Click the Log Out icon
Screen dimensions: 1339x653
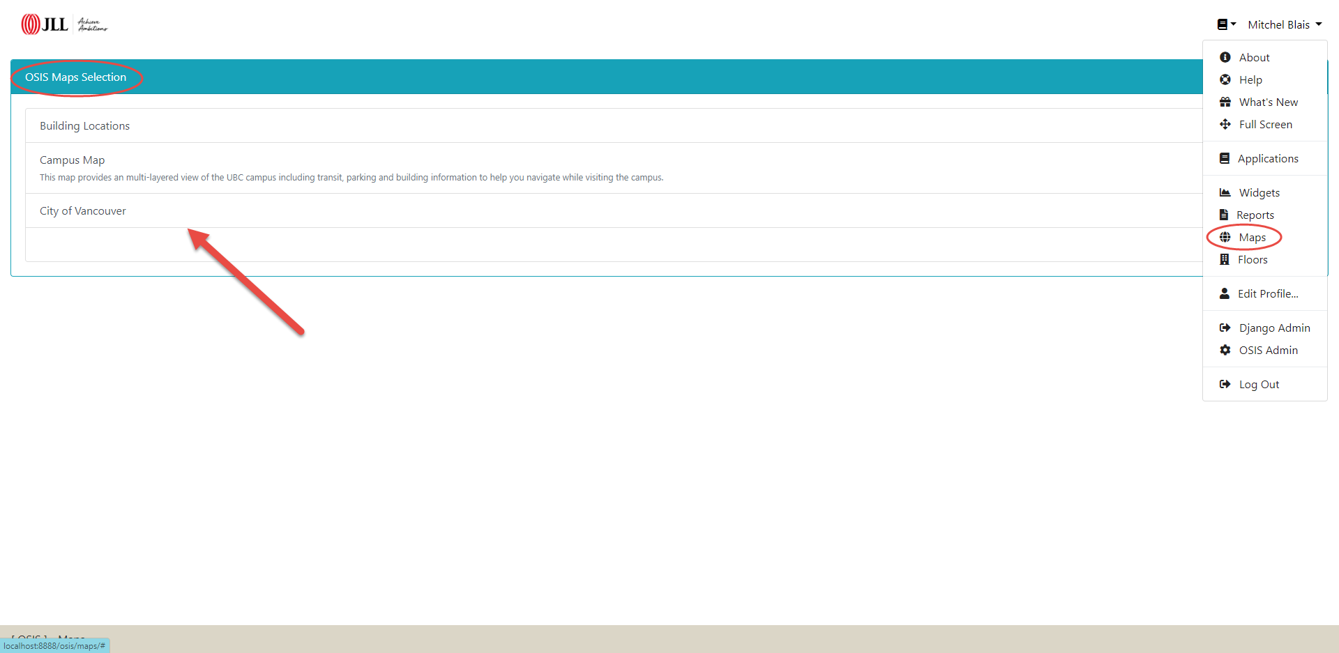1225,384
